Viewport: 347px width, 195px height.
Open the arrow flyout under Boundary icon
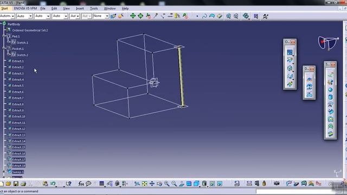[293, 71]
